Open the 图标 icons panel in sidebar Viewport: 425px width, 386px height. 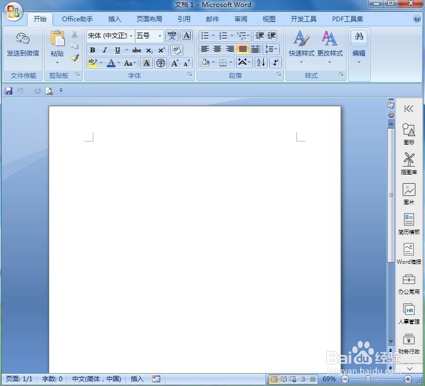[x=409, y=134]
